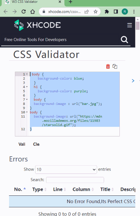
Task: Click the red trash delete icon
Action: (x=108, y=66)
